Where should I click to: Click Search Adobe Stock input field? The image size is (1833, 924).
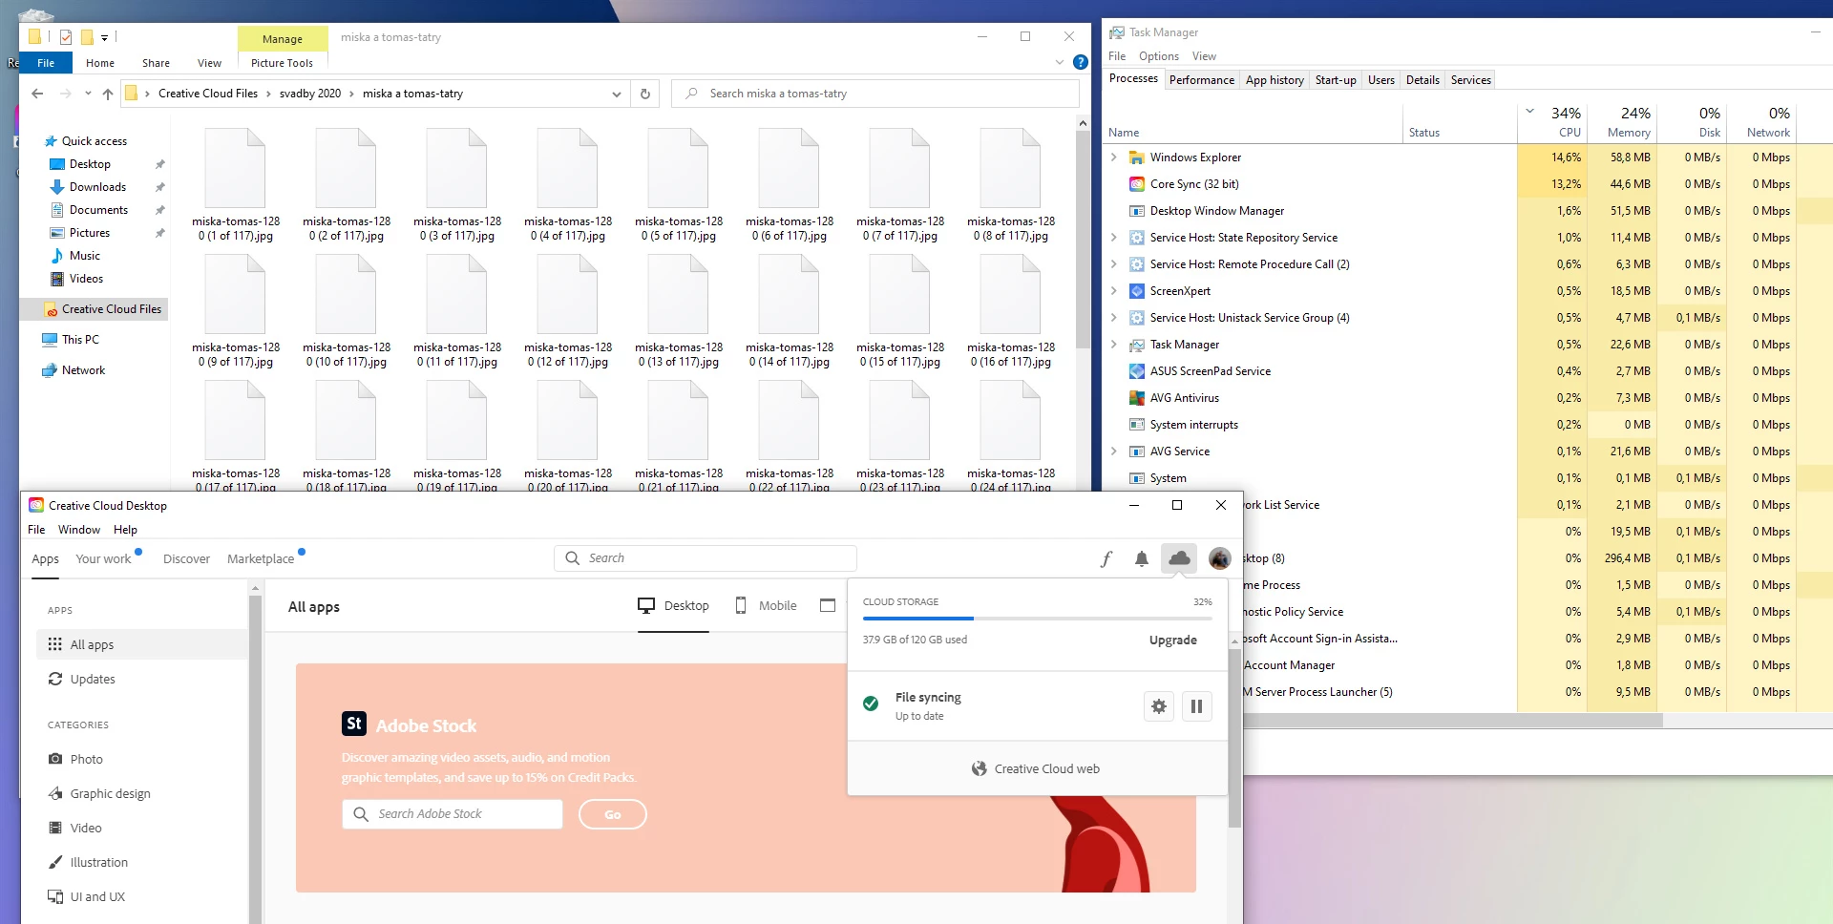point(453,813)
